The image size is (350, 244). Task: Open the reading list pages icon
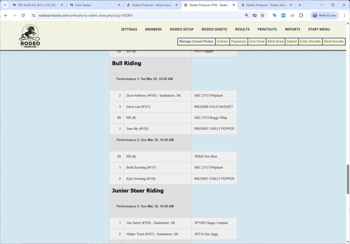(x=292, y=15)
